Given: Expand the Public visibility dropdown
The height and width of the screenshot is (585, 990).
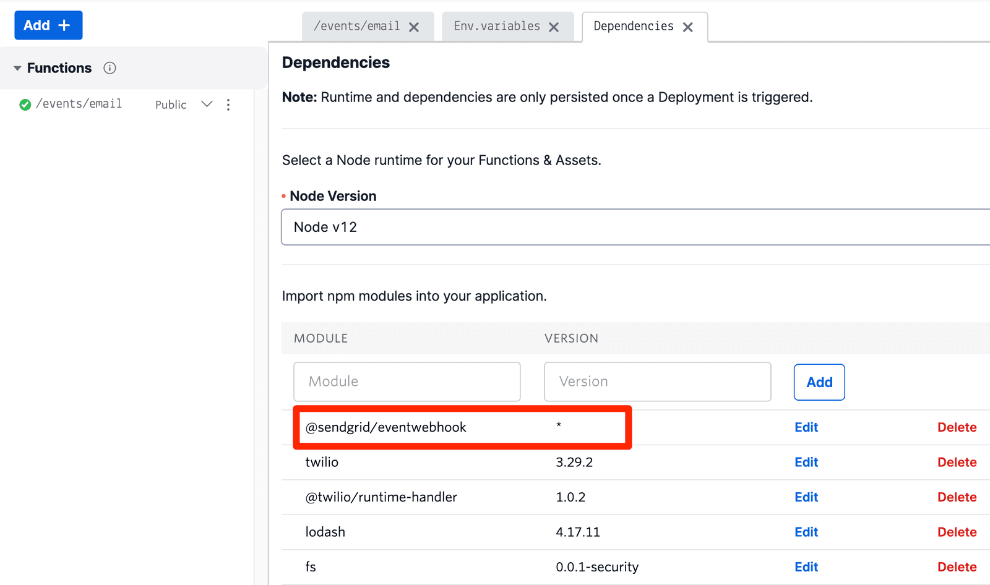Looking at the screenshot, I should (207, 104).
